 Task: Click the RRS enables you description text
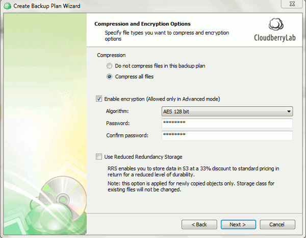pos(193,172)
